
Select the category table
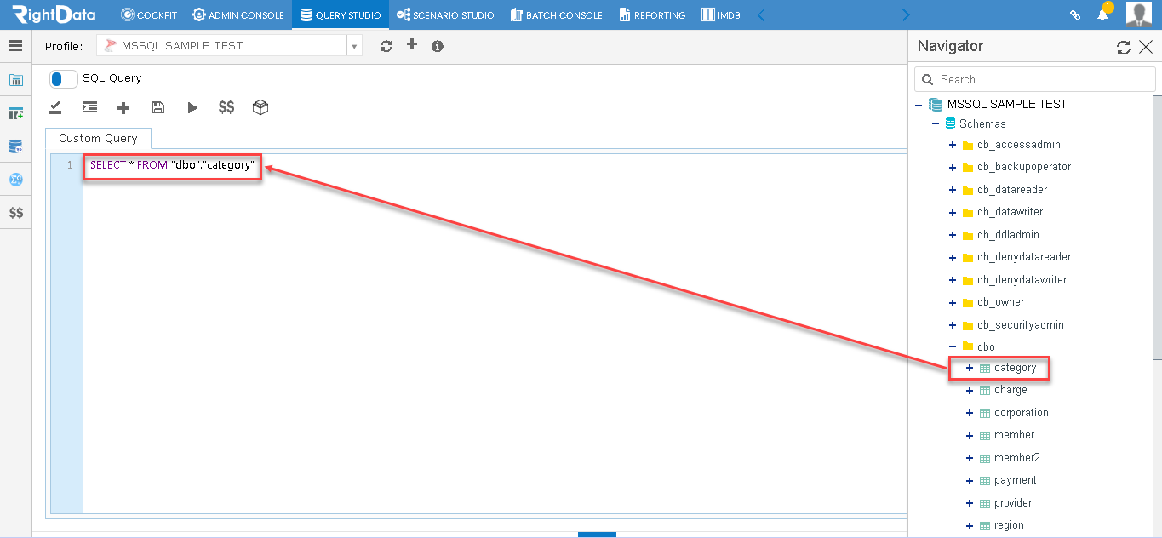pos(1015,368)
